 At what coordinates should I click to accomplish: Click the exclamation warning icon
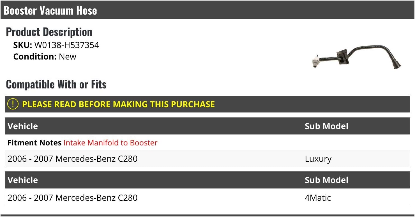(x=13, y=104)
